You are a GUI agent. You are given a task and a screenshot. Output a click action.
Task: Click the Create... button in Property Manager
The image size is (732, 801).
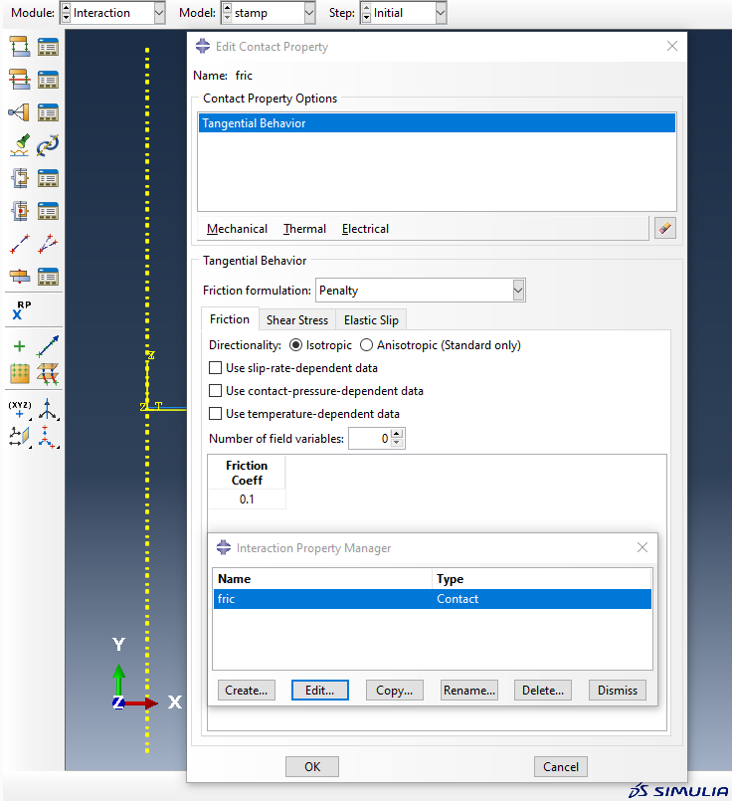tap(246, 691)
